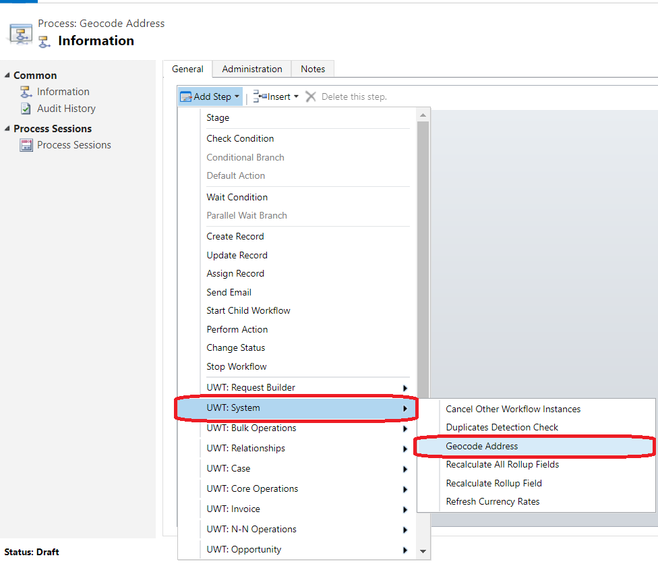Click the Insert step icon
Viewport: 658px width, 564px height.
260,96
